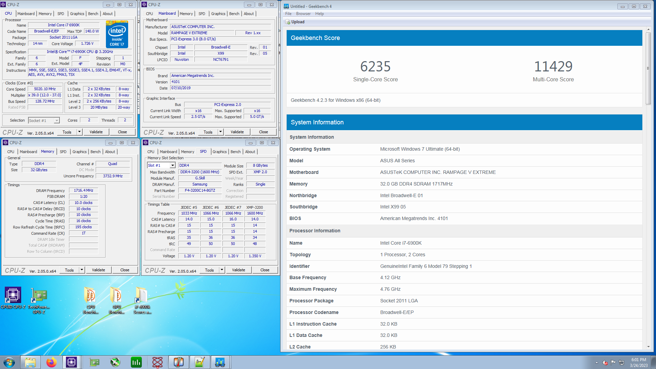
Task: Click the Geekbench scrollbar up arrow
Action: [648, 30]
